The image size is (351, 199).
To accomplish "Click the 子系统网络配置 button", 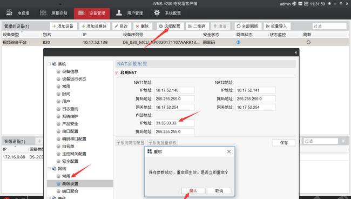I will pos(131,143).
